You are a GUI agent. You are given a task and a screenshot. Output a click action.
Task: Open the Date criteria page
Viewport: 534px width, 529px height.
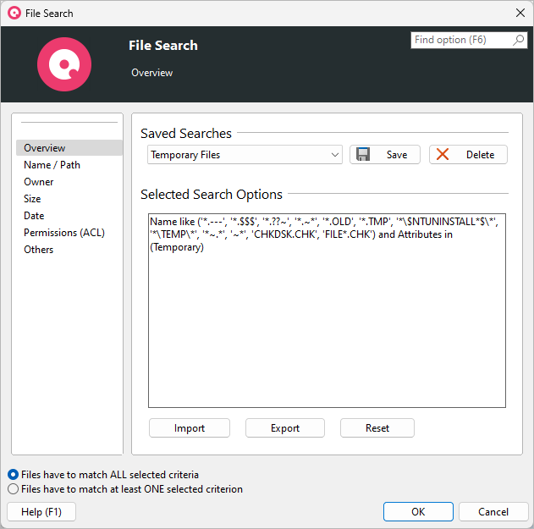[x=34, y=216]
